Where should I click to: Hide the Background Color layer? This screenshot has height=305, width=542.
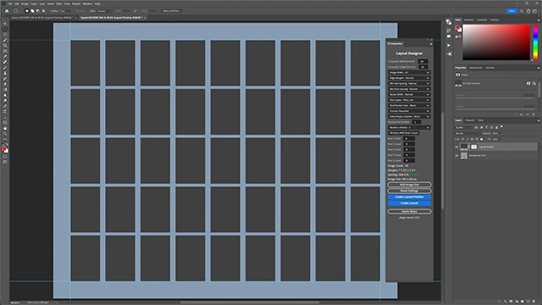click(x=456, y=156)
